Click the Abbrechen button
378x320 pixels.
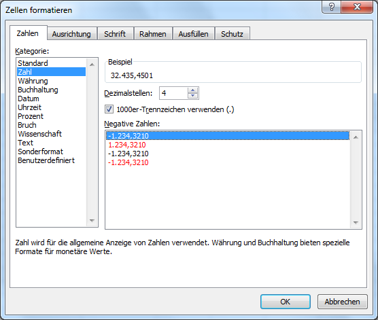pos(343,302)
